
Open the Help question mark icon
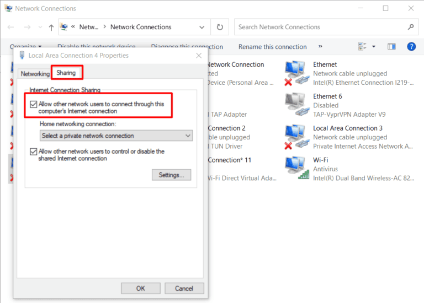(x=411, y=47)
